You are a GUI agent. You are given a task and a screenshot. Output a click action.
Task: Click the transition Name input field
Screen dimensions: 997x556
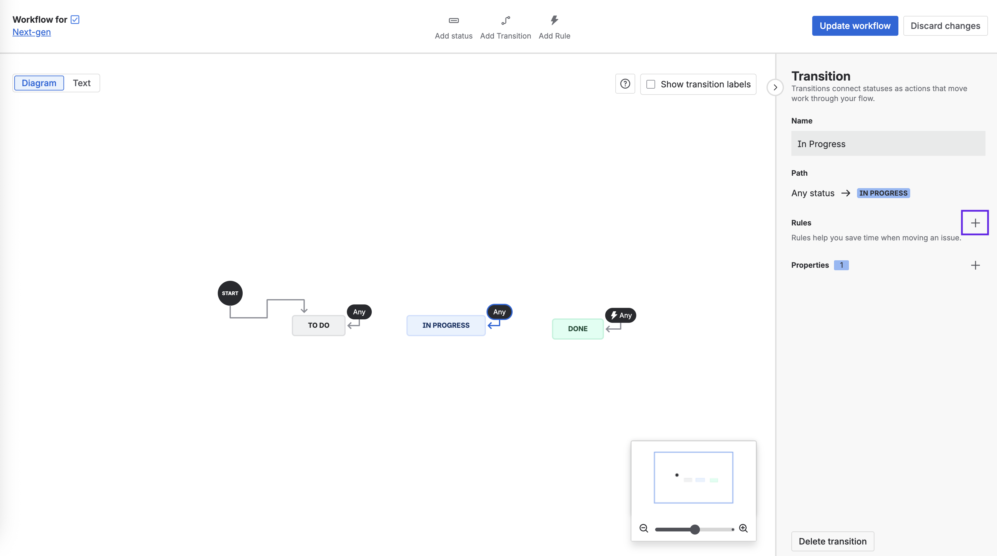pyautogui.click(x=888, y=144)
